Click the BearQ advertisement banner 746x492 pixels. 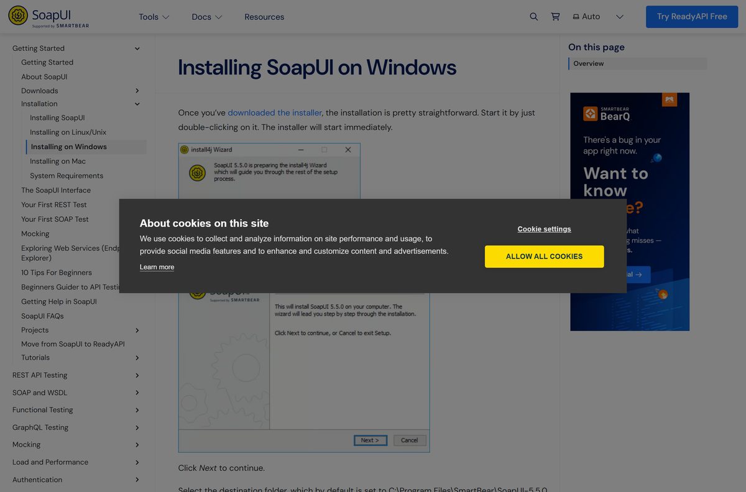tap(630, 212)
